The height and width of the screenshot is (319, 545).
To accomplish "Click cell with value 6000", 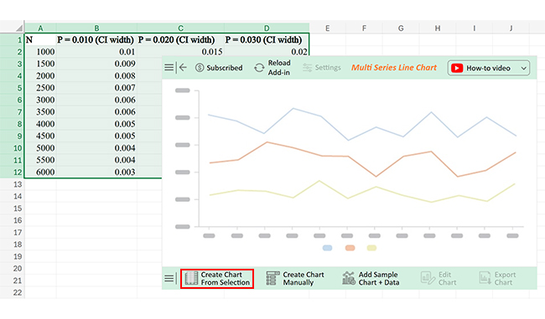I will [x=40, y=172].
